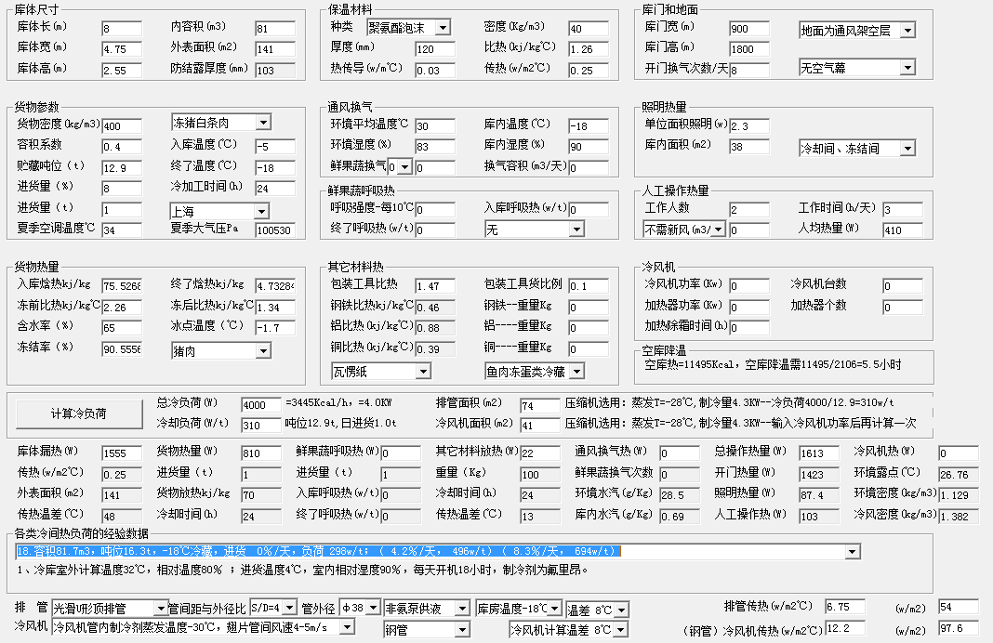Select the 库门宽 door width field
Image resolution: width=993 pixels, height=643 pixels.
pyautogui.click(x=749, y=30)
